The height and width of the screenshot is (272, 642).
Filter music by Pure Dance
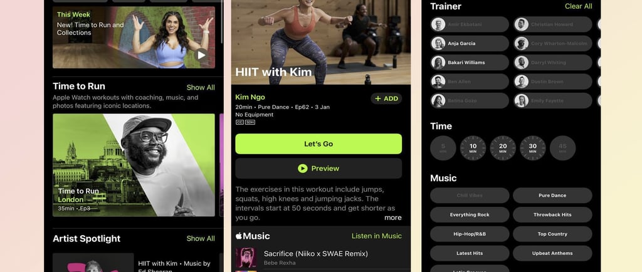(x=552, y=196)
